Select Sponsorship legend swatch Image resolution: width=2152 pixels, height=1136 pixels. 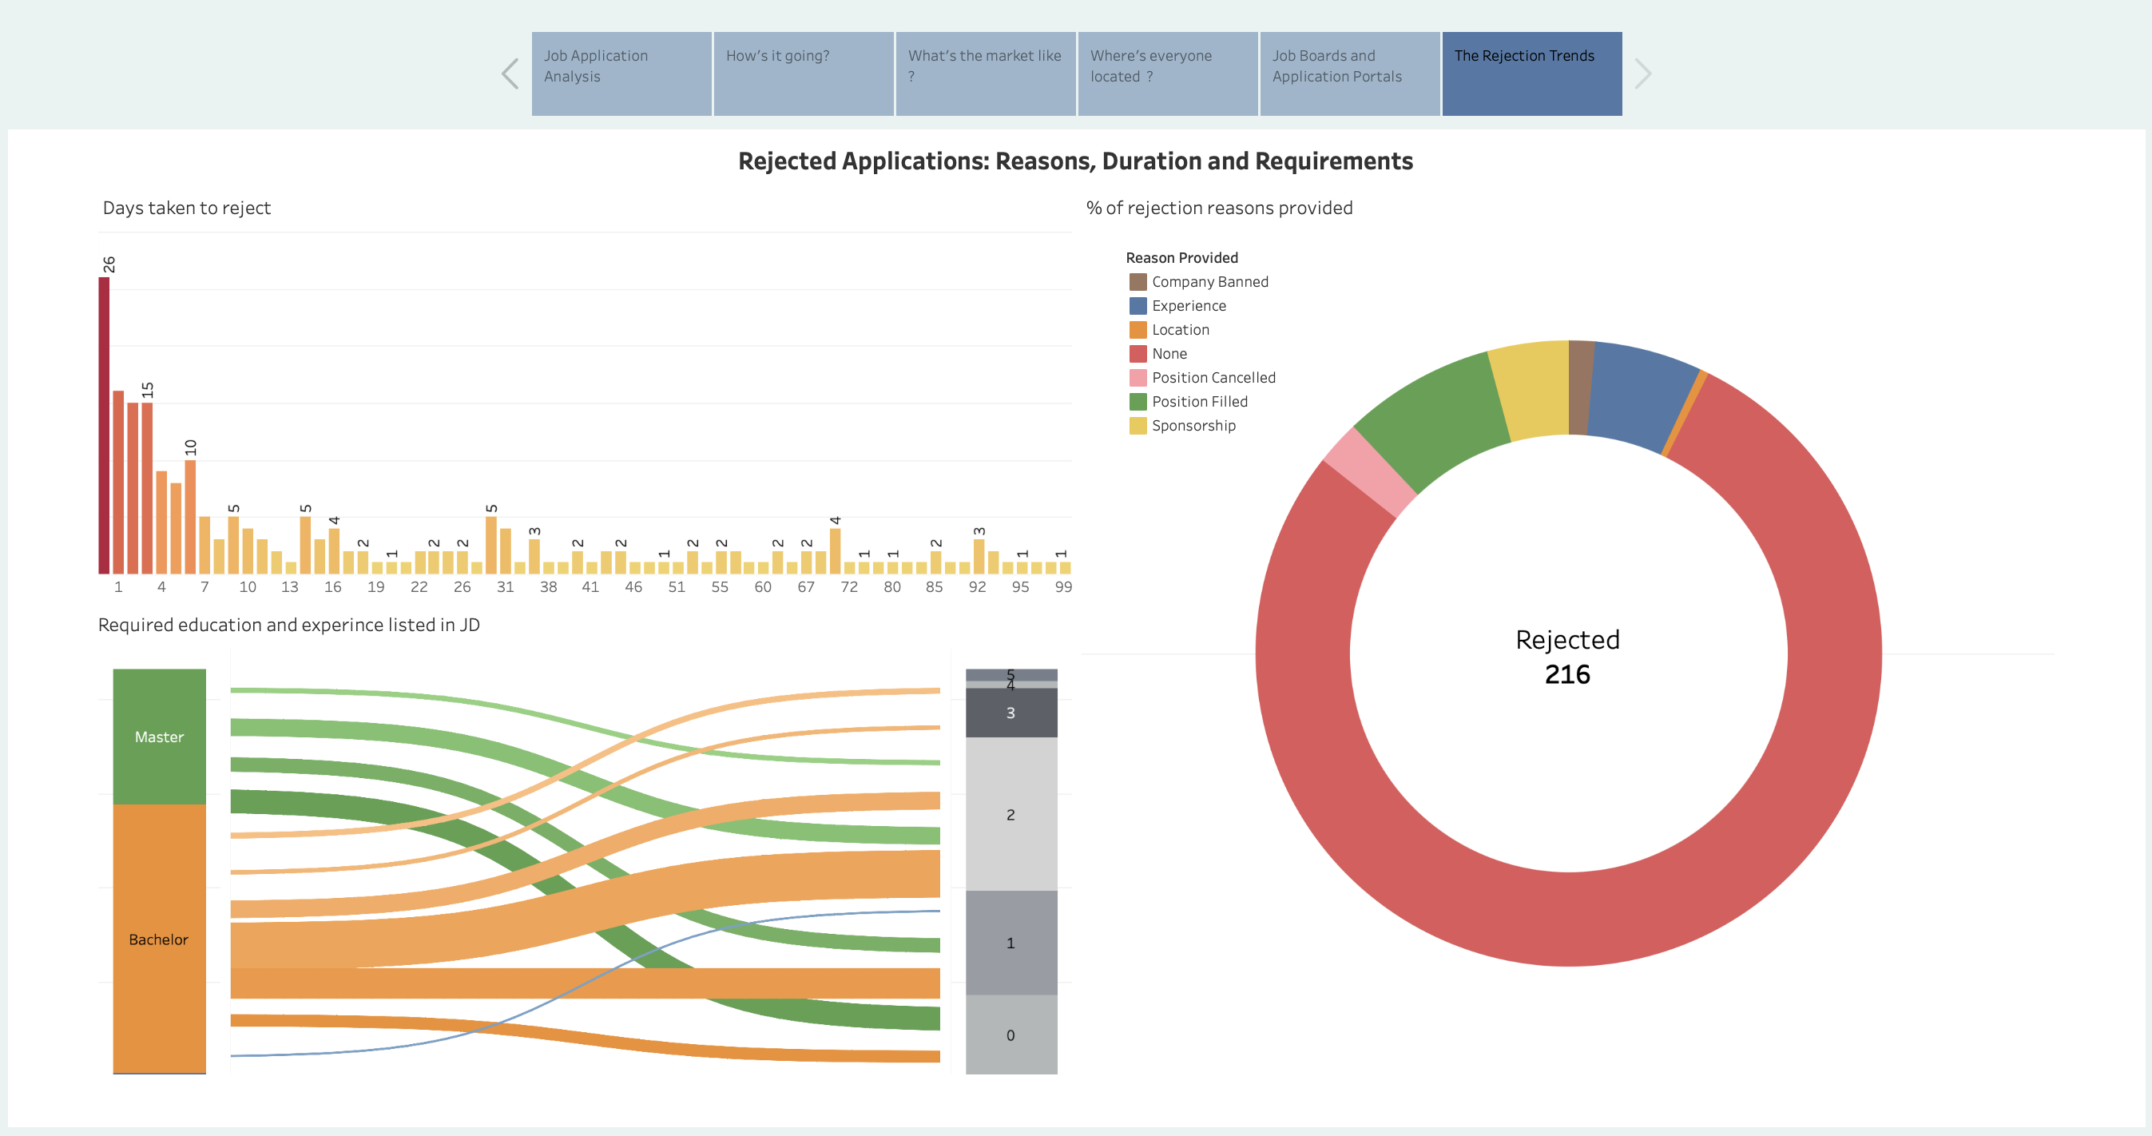(1138, 426)
